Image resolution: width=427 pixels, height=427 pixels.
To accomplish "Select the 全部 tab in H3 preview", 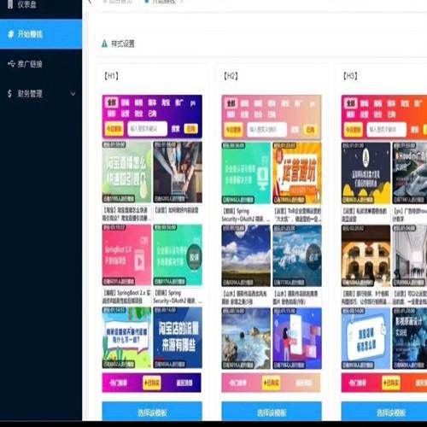I will [x=351, y=103].
